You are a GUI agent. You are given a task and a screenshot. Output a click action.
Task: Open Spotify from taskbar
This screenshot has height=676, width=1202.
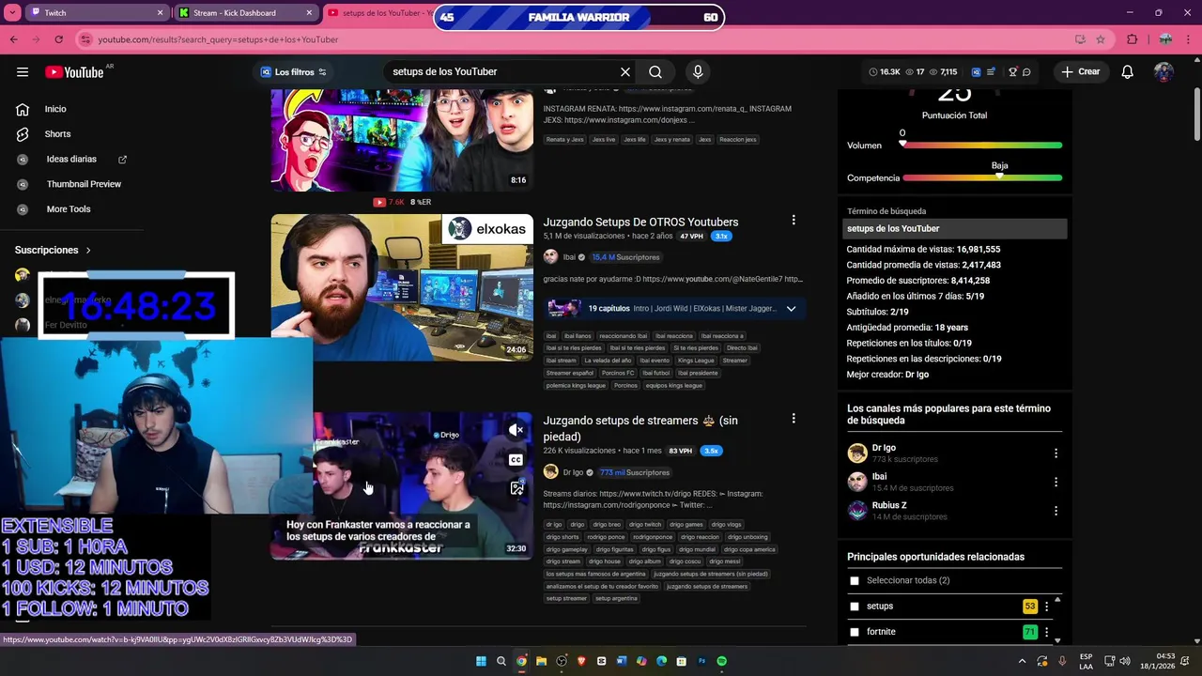click(721, 661)
